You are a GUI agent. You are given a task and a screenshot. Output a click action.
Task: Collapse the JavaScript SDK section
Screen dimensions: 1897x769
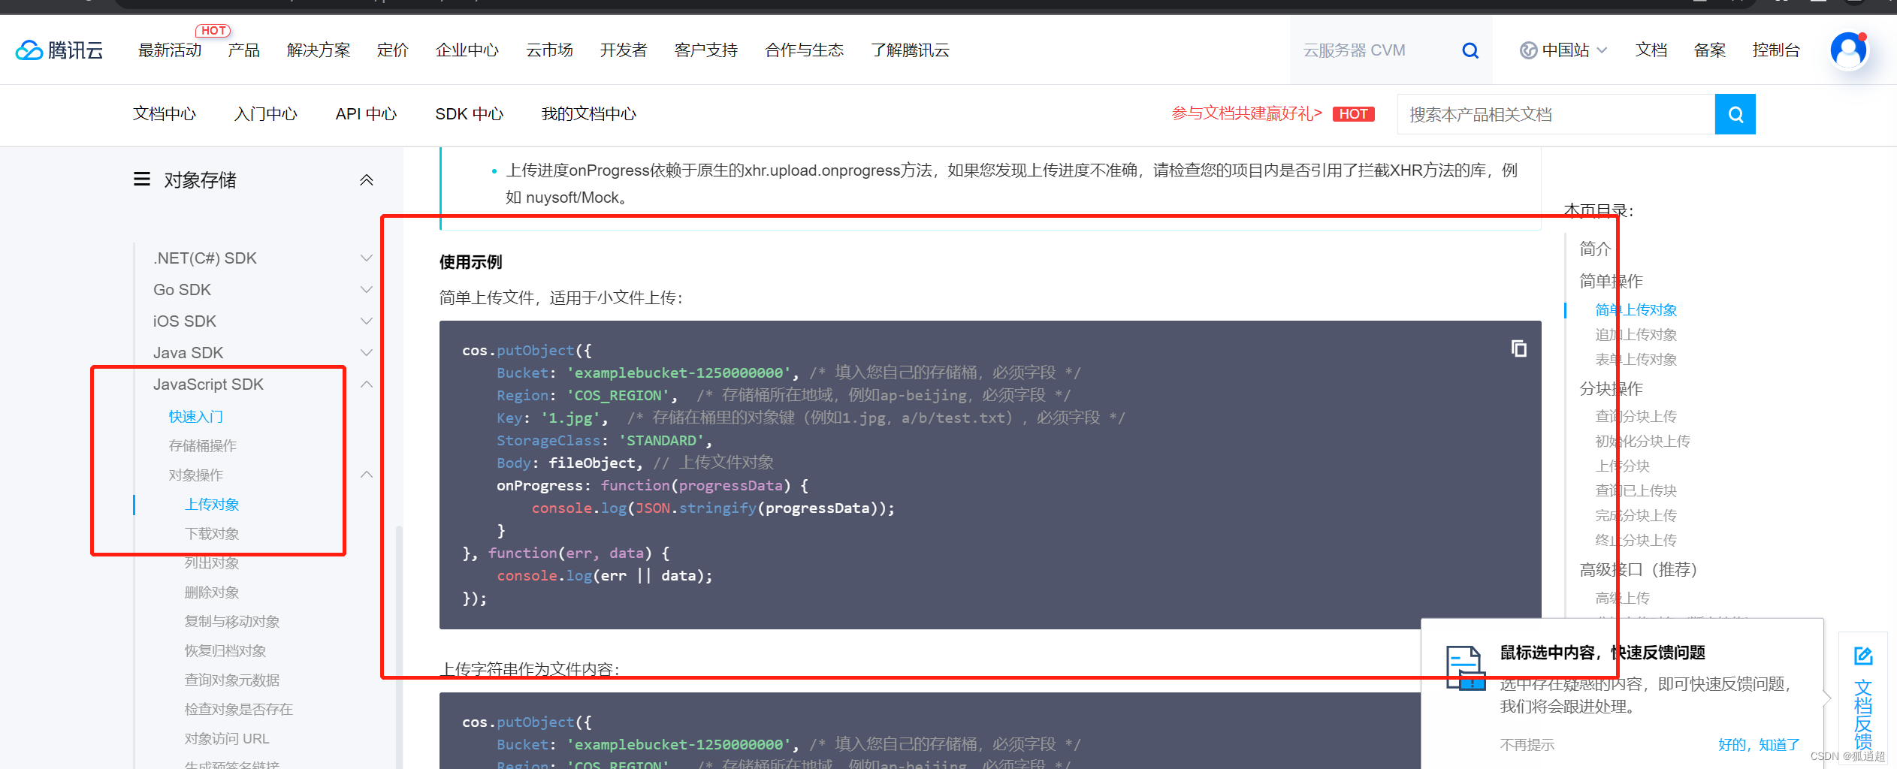click(367, 384)
